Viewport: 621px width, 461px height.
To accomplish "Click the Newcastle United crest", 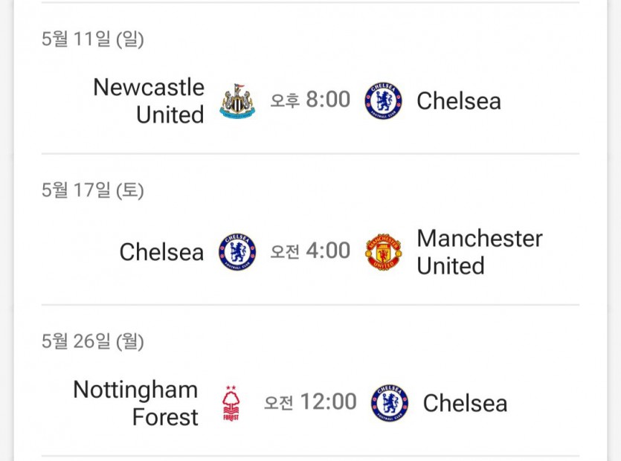I will click(x=237, y=101).
